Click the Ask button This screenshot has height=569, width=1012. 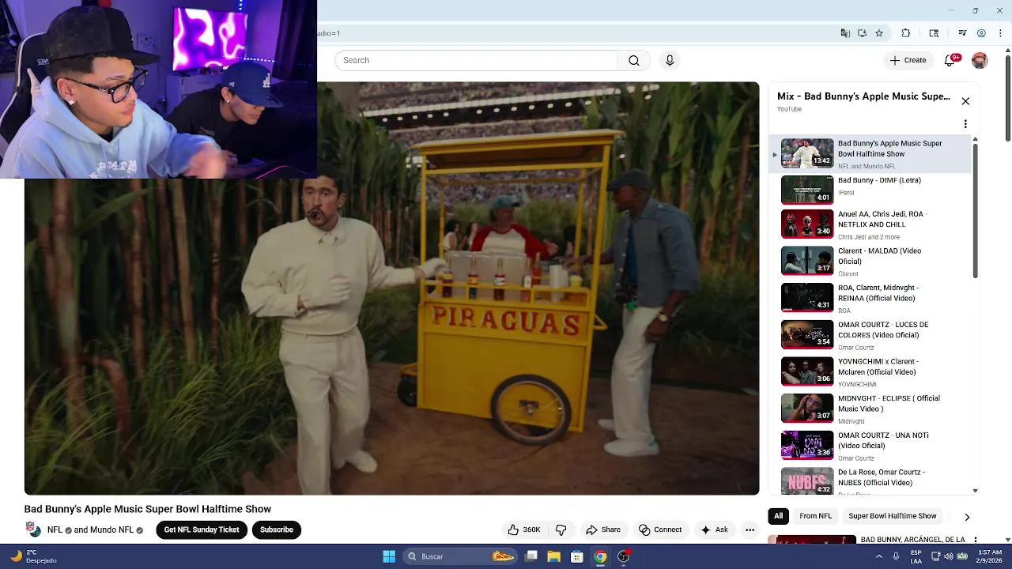coord(714,529)
